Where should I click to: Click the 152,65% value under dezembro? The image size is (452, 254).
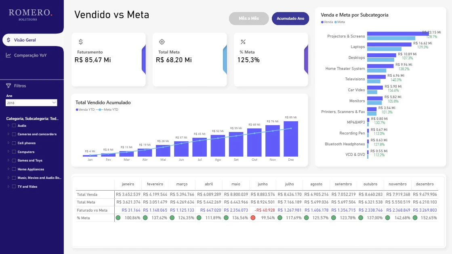[429, 218]
